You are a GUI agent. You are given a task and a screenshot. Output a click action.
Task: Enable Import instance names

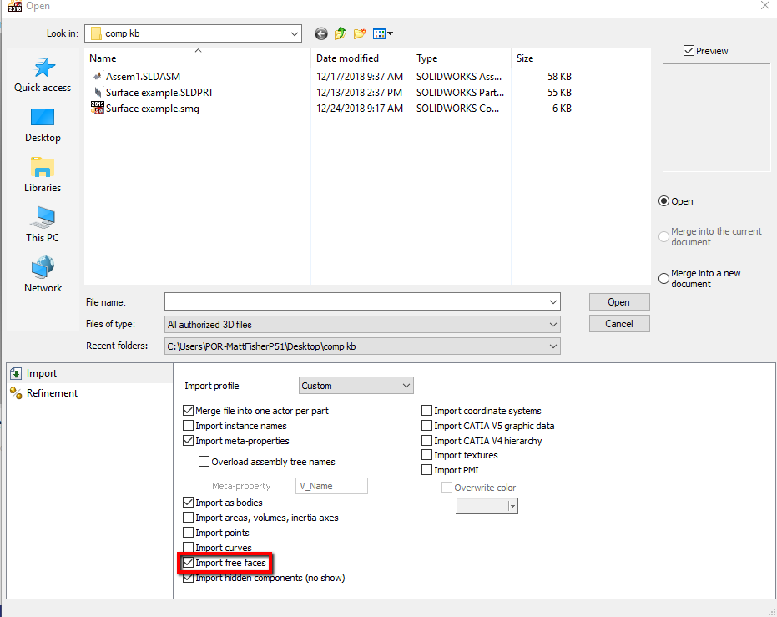click(x=188, y=426)
